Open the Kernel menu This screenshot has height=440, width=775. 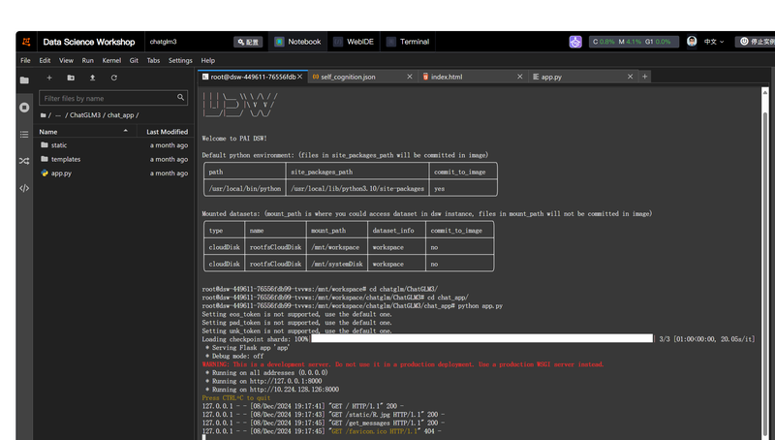click(111, 60)
